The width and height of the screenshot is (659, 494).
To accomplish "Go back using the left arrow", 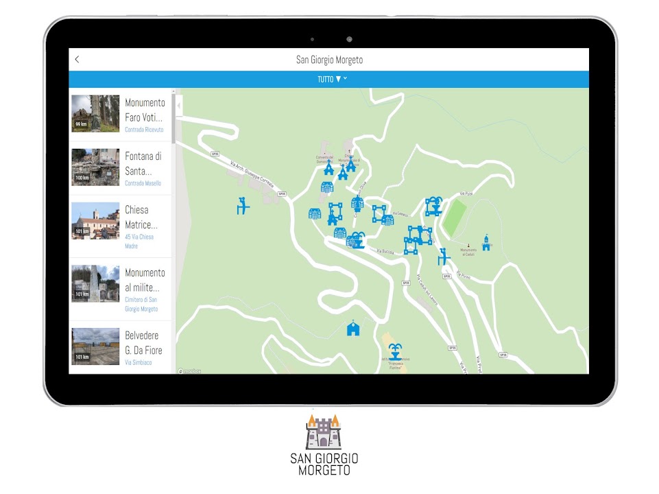I will 77,60.
